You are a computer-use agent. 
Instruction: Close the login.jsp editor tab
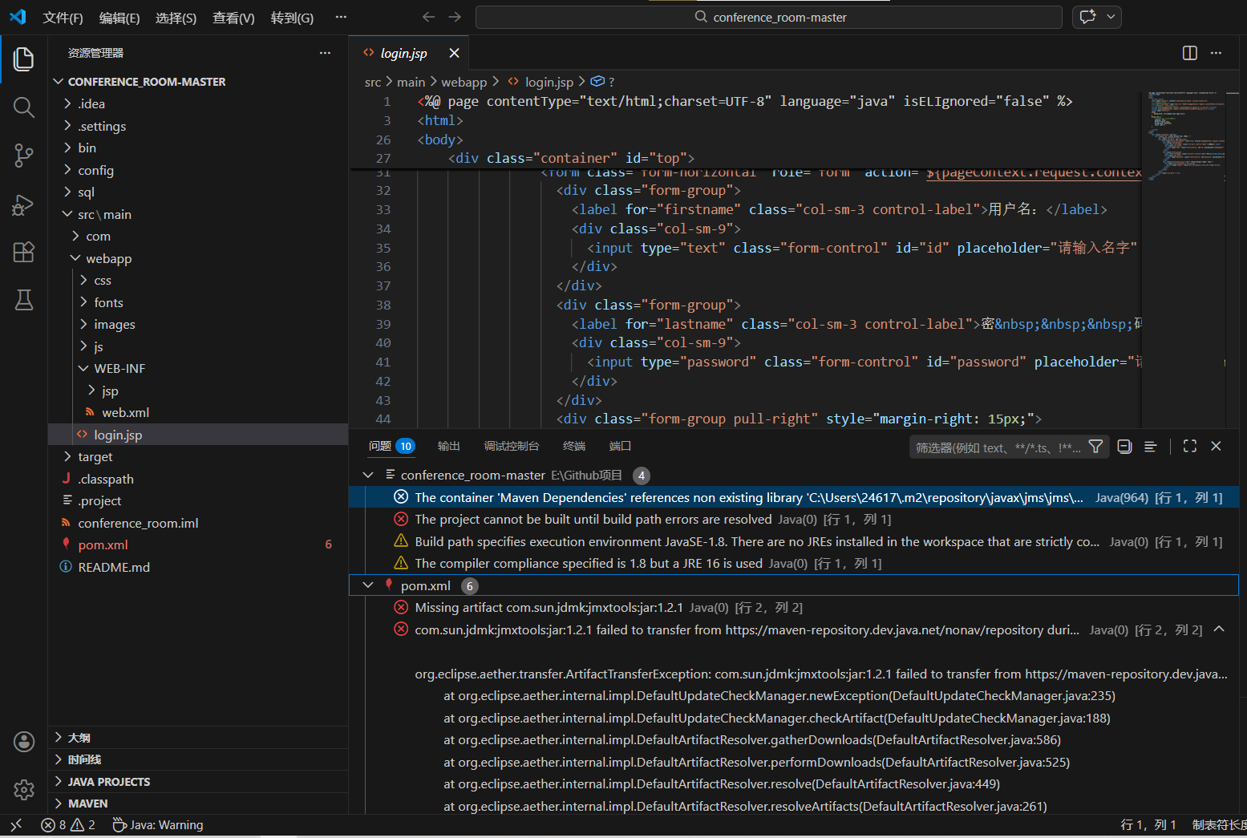pos(454,53)
